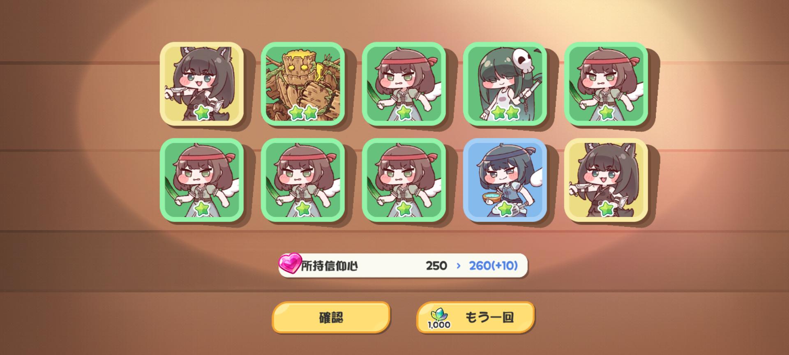
Task: Open the blue-framed girl holding a bowl card
Action: [x=505, y=180]
